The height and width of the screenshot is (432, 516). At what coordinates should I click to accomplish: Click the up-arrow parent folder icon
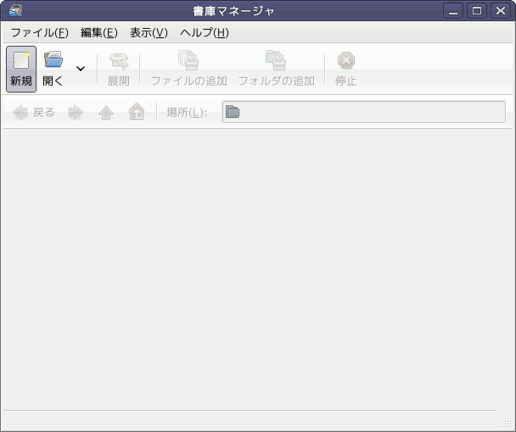pyautogui.click(x=106, y=112)
